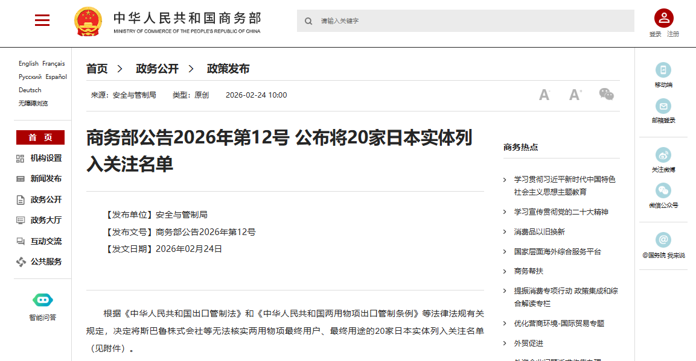Open the 微信公众号 WeChat account icon
This screenshot has width=696, height=361.
tap(663, 191)
